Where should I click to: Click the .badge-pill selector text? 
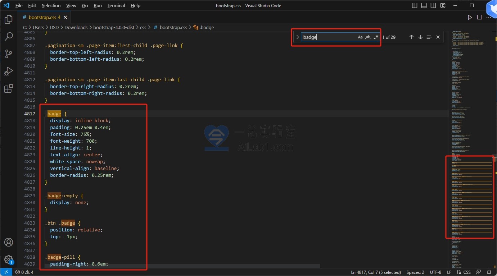coord(60,257)
